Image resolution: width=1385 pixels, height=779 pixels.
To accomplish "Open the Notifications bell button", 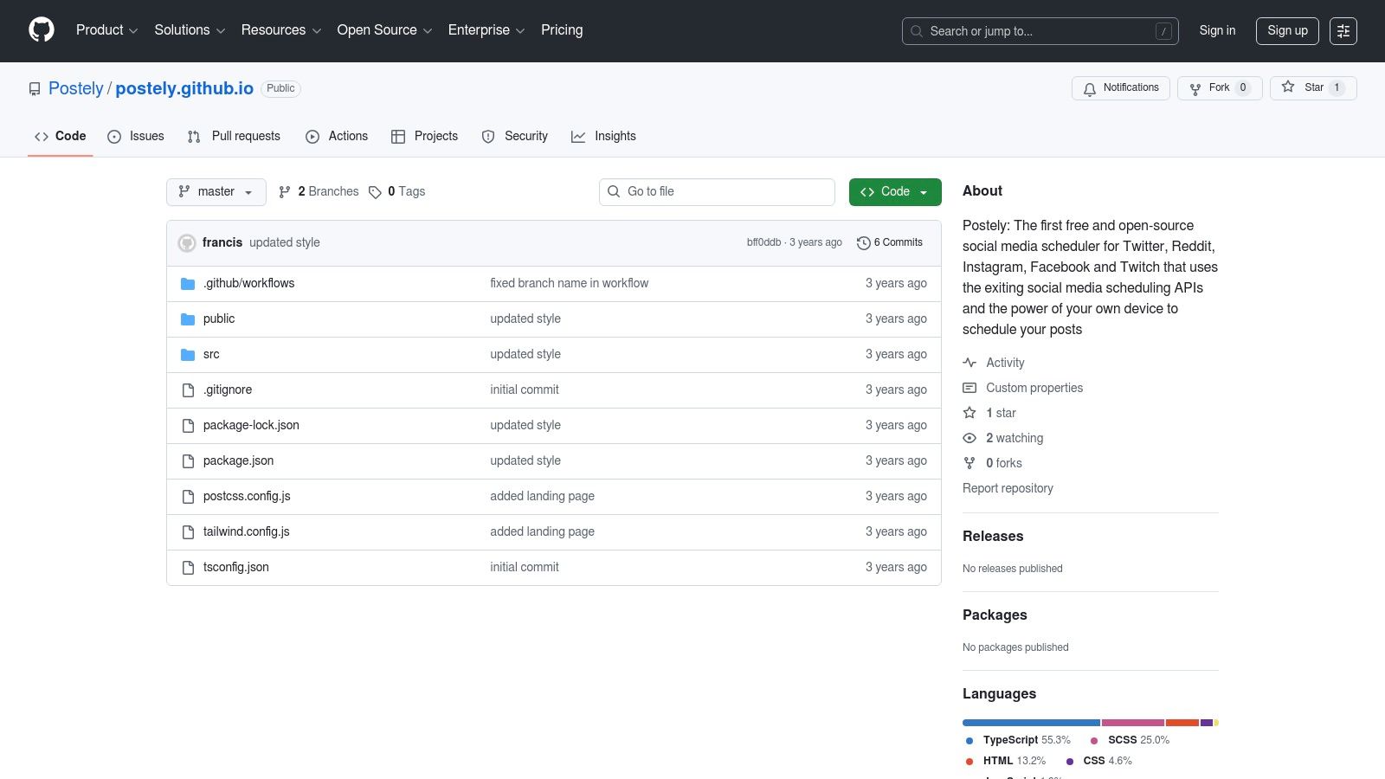I will (x=1121, y=88).
